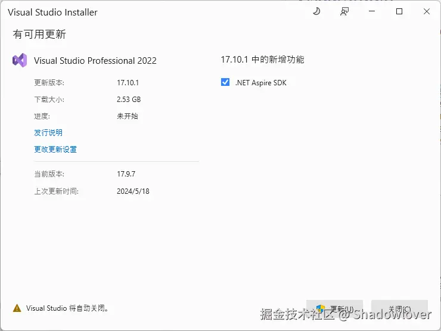This screenshot has height=331, width=441.
Task: Click the 有可用更新 heading
Action: pyautogui.click(x=39, y=35)
